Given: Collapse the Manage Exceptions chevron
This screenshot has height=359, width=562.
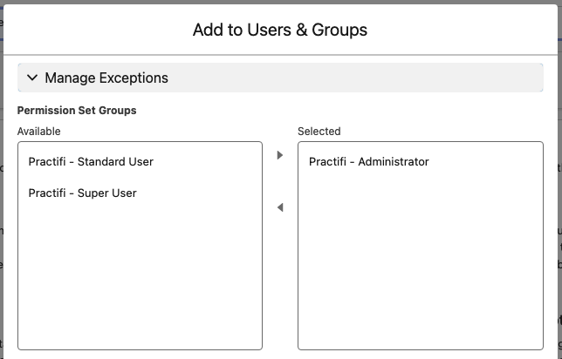Looking at the screenshot, I should [x=32, y=78].
